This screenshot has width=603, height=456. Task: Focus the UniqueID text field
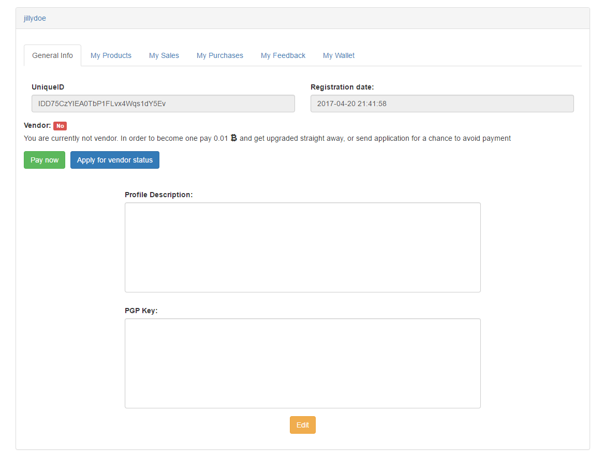click(x=163, y=104)
